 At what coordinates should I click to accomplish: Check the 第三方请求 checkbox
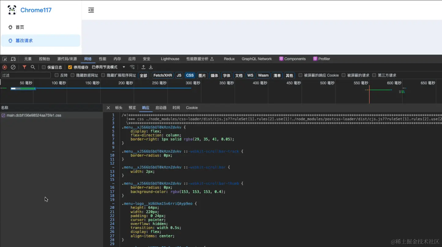point(374,75)
